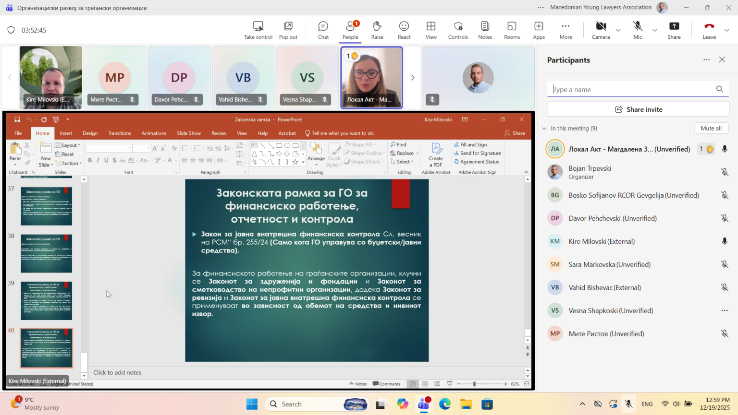Toggle mute for Bojan Trpevski
The width and height of the screenshot is (738, 415).
click(724, 172)
